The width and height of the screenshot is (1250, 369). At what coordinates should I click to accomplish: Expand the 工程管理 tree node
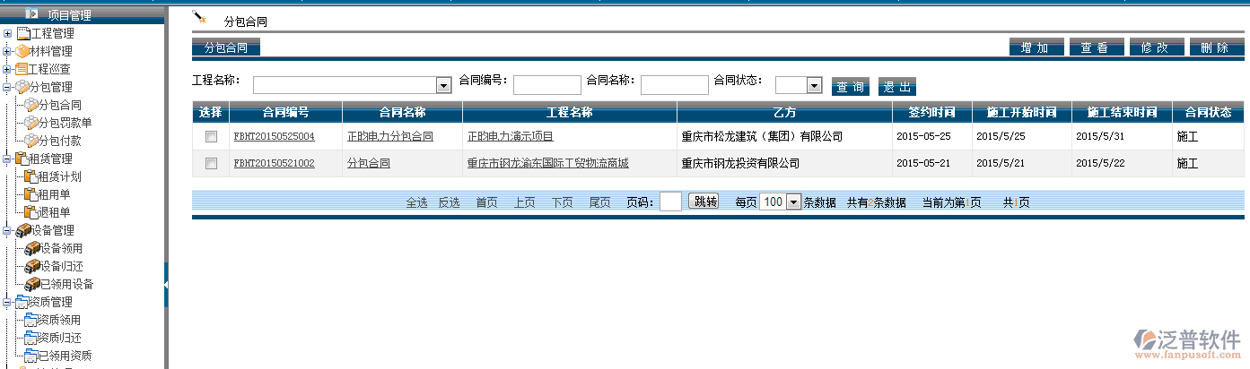[x=8, y=33]
